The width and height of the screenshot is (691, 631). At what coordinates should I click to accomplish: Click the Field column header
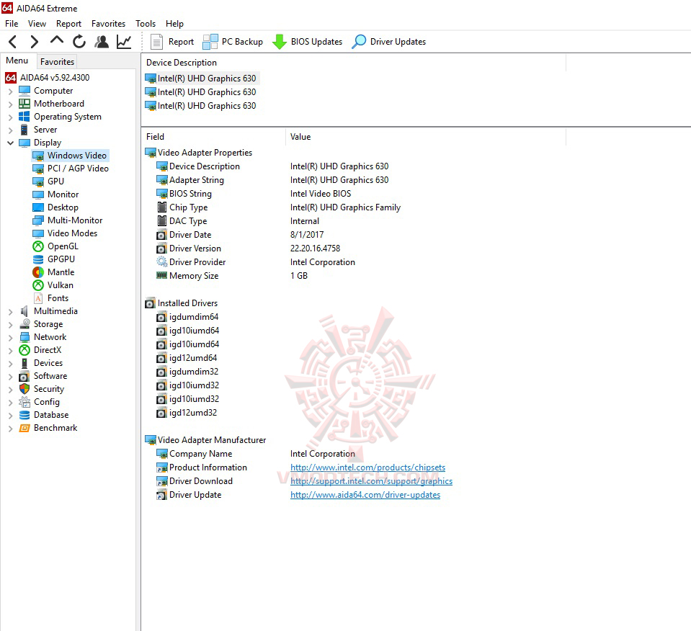tap(214, 137)
